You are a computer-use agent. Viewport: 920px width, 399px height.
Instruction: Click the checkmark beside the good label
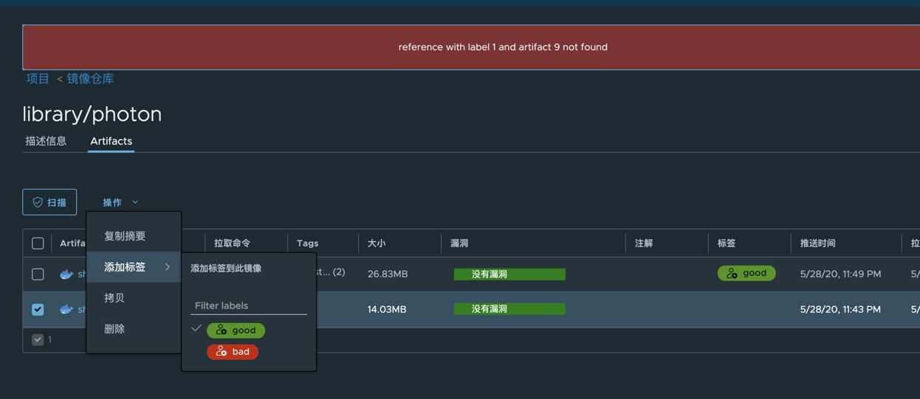[196, 329]
